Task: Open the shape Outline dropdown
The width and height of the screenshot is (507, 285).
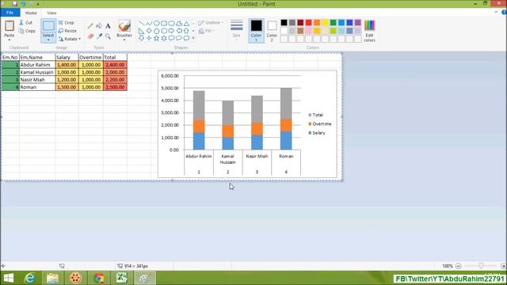Action: click(211, 23)
